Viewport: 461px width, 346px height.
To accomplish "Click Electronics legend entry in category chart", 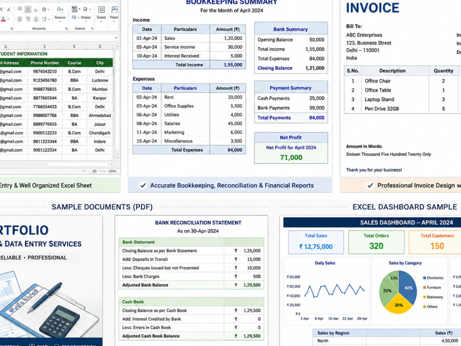I will pyautogui.click(x=433, y=278).
